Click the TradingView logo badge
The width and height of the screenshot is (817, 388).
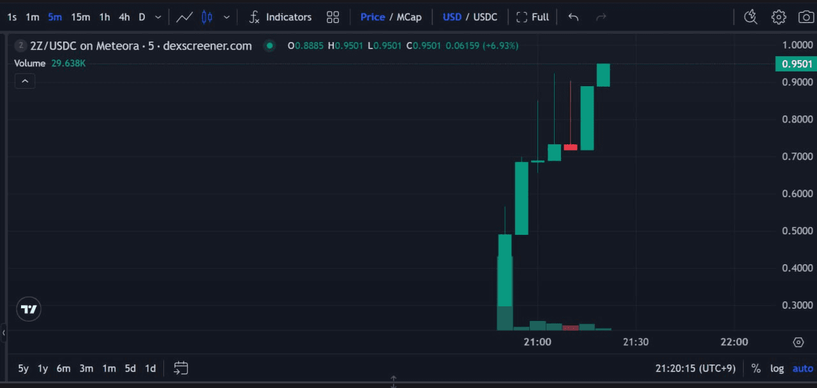pyautogui.click(x=29, y=310)
